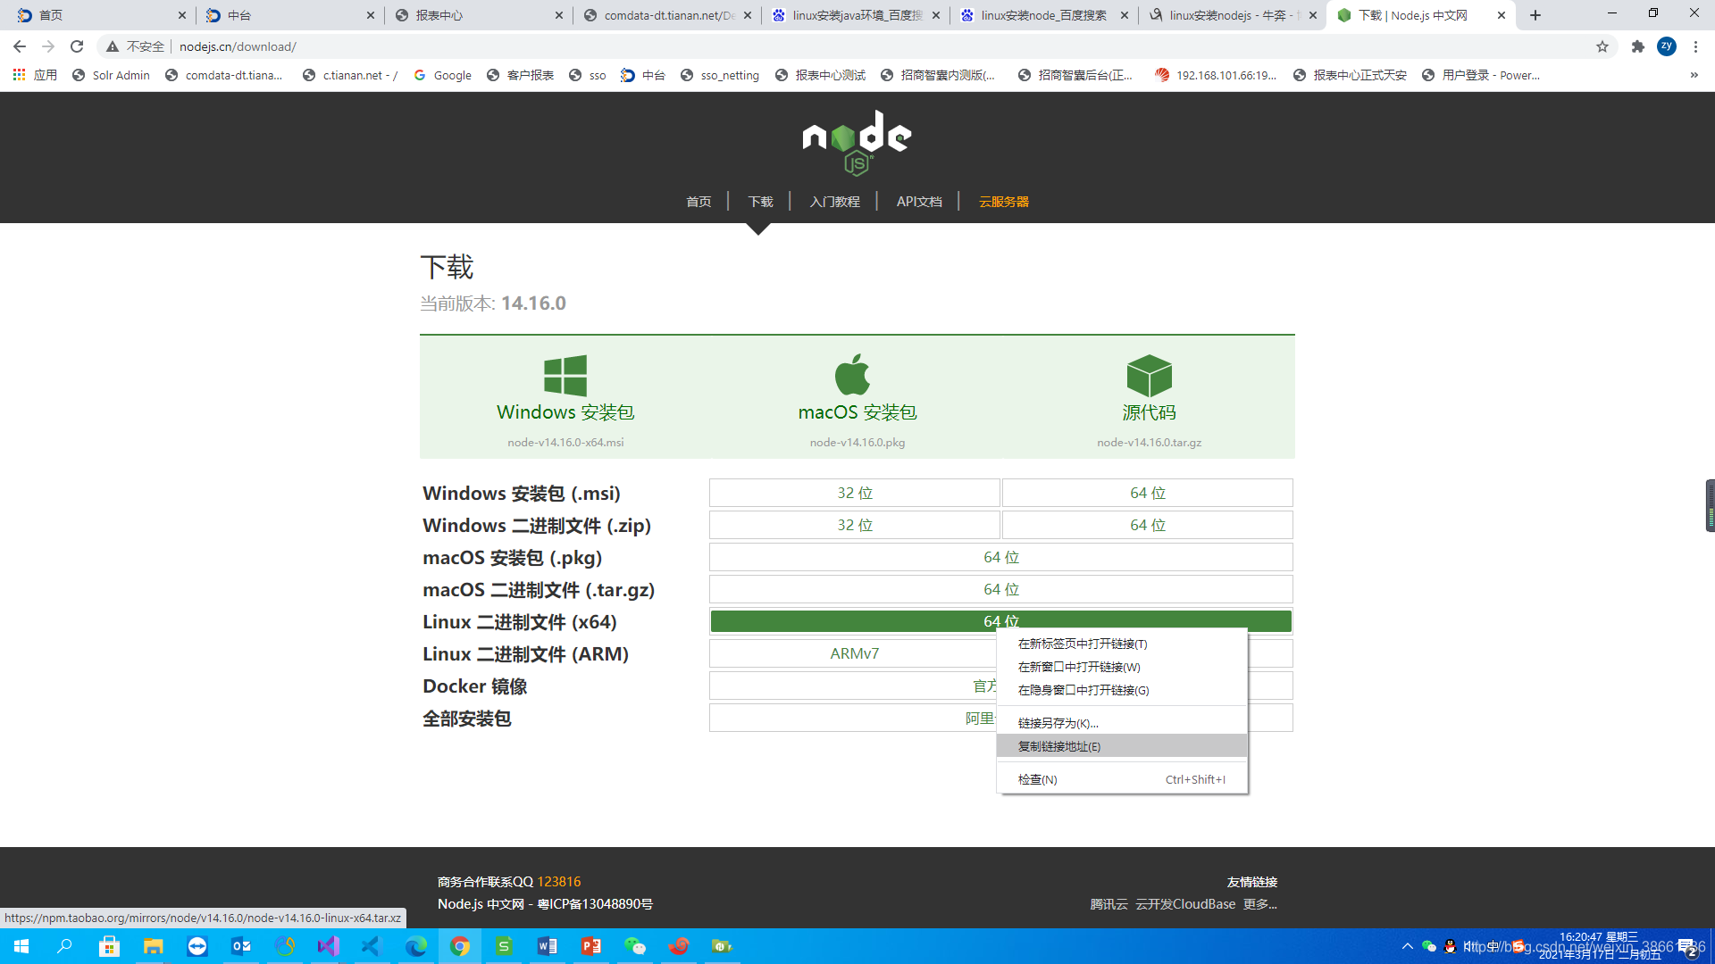Screen dimensions: 1715x964
Task: Launch PowerPoint from the taskbar
Action: point(591,945)
